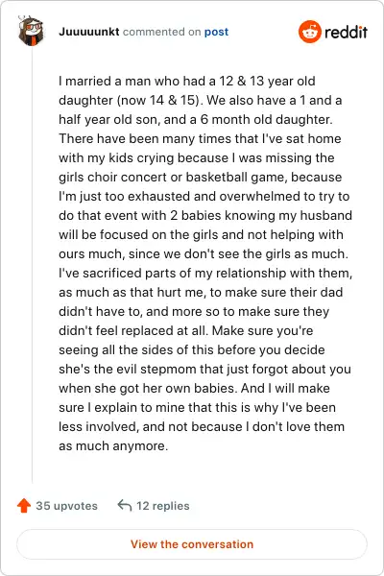Open the Juuuuunkt username profile
This screenshot has width=384, height=576.
(89, 32)
